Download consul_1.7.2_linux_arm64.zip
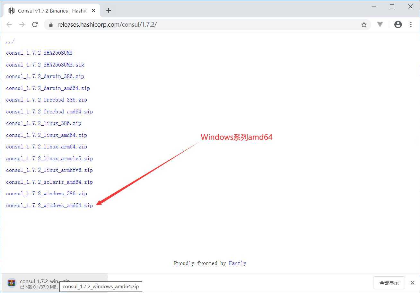Screen dimensions: 420x293 pyautogui.click(x=47, y=147)
